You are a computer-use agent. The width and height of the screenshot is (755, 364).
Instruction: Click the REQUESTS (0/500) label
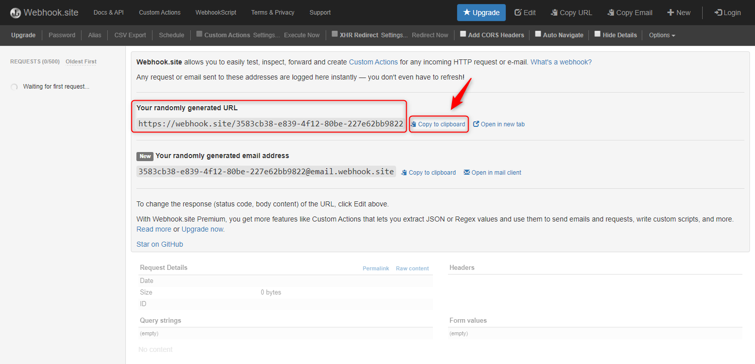(x=35, y=61)
